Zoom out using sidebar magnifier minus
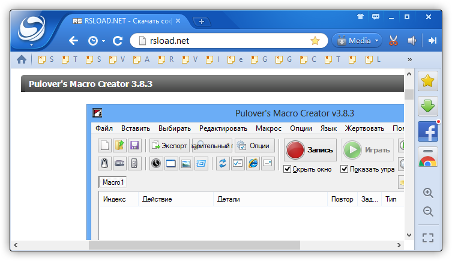This screenshot has width=452, height=261. (428, 211)
